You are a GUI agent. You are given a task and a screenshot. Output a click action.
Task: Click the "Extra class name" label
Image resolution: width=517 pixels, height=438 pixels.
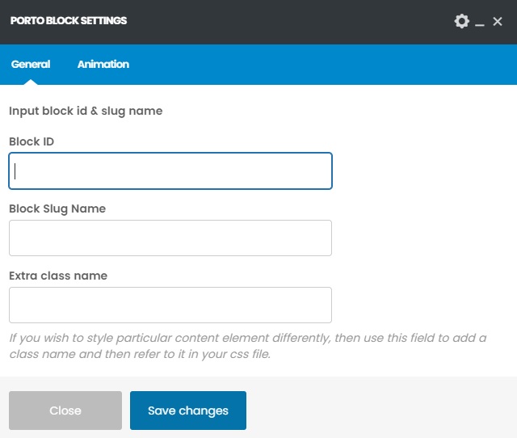pos(58,276)
